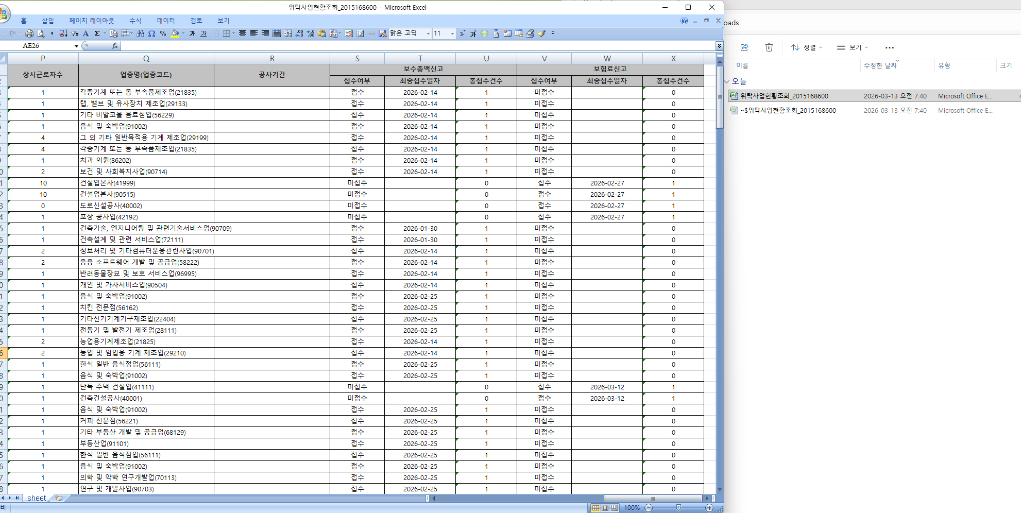Open the 검토 ribbon tab
This screenshot has width=1021, height=513.
(196, 21)
